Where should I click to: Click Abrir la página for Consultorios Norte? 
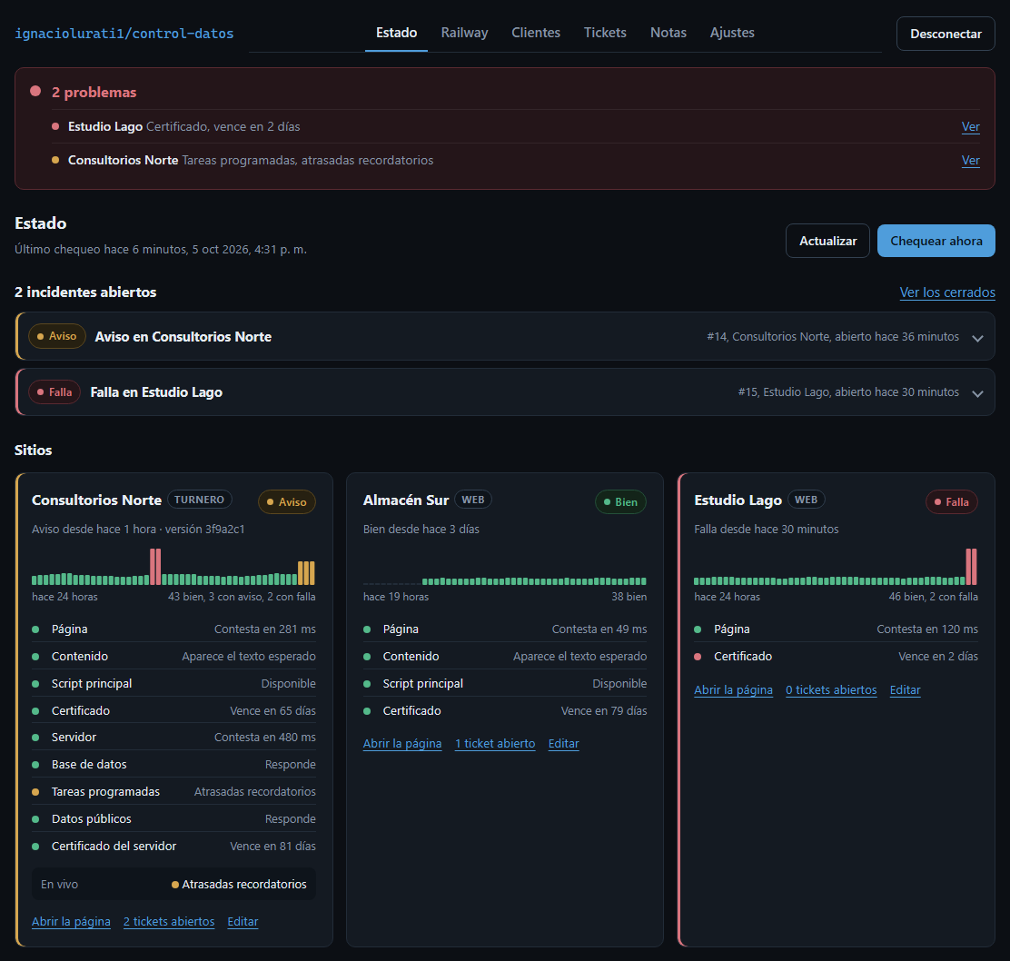tap(71, 922)
